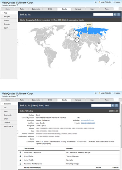Collapse the sidebar using the lower panel's splitter handle
122x170 pixels.
point(17,134)
